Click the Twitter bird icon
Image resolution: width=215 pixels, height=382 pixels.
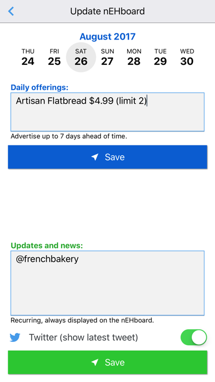pos(15,338)
